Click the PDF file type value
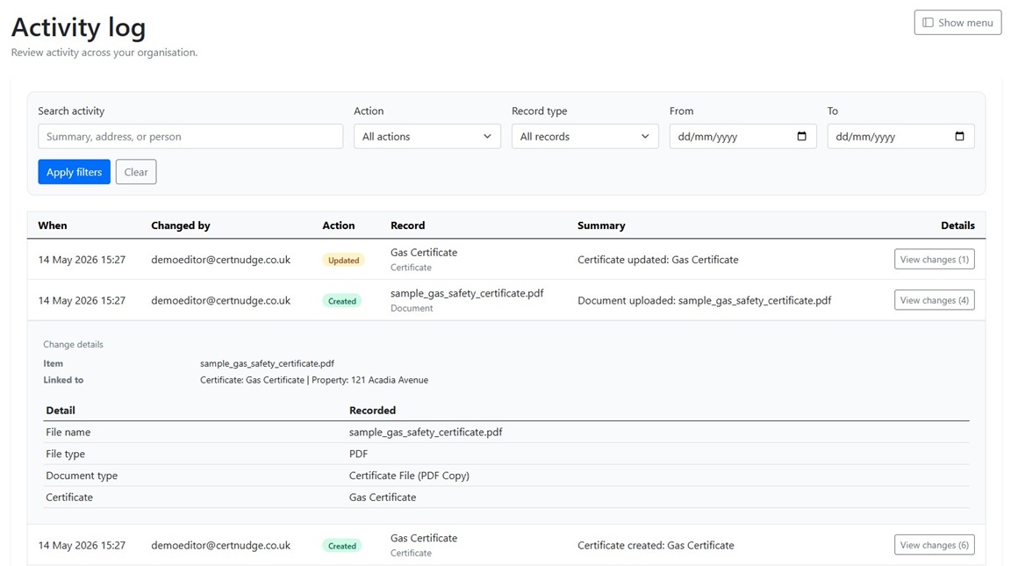 pos(358,454)
